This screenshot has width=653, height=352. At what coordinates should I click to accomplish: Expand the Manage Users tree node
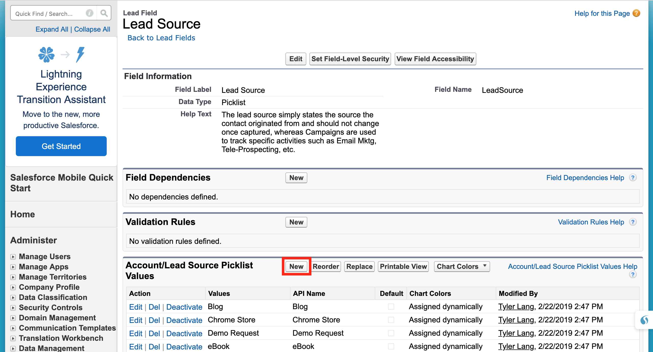coord(13,257)
